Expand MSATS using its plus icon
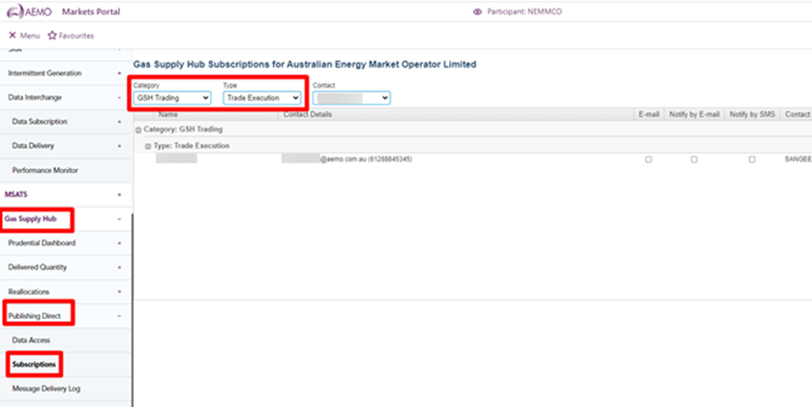The height and width of the screenshot is (407, 812). [x=119, y=194]
